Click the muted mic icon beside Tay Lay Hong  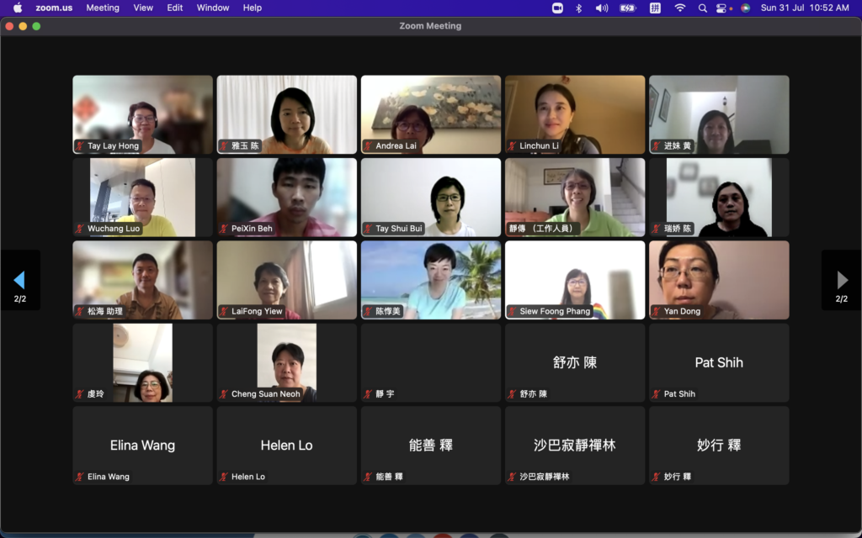pos(80,146)
